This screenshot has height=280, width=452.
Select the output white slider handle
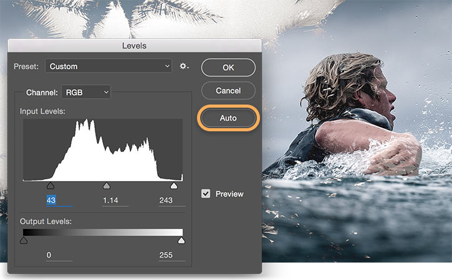pyautogui.click(x=181, y=240)
